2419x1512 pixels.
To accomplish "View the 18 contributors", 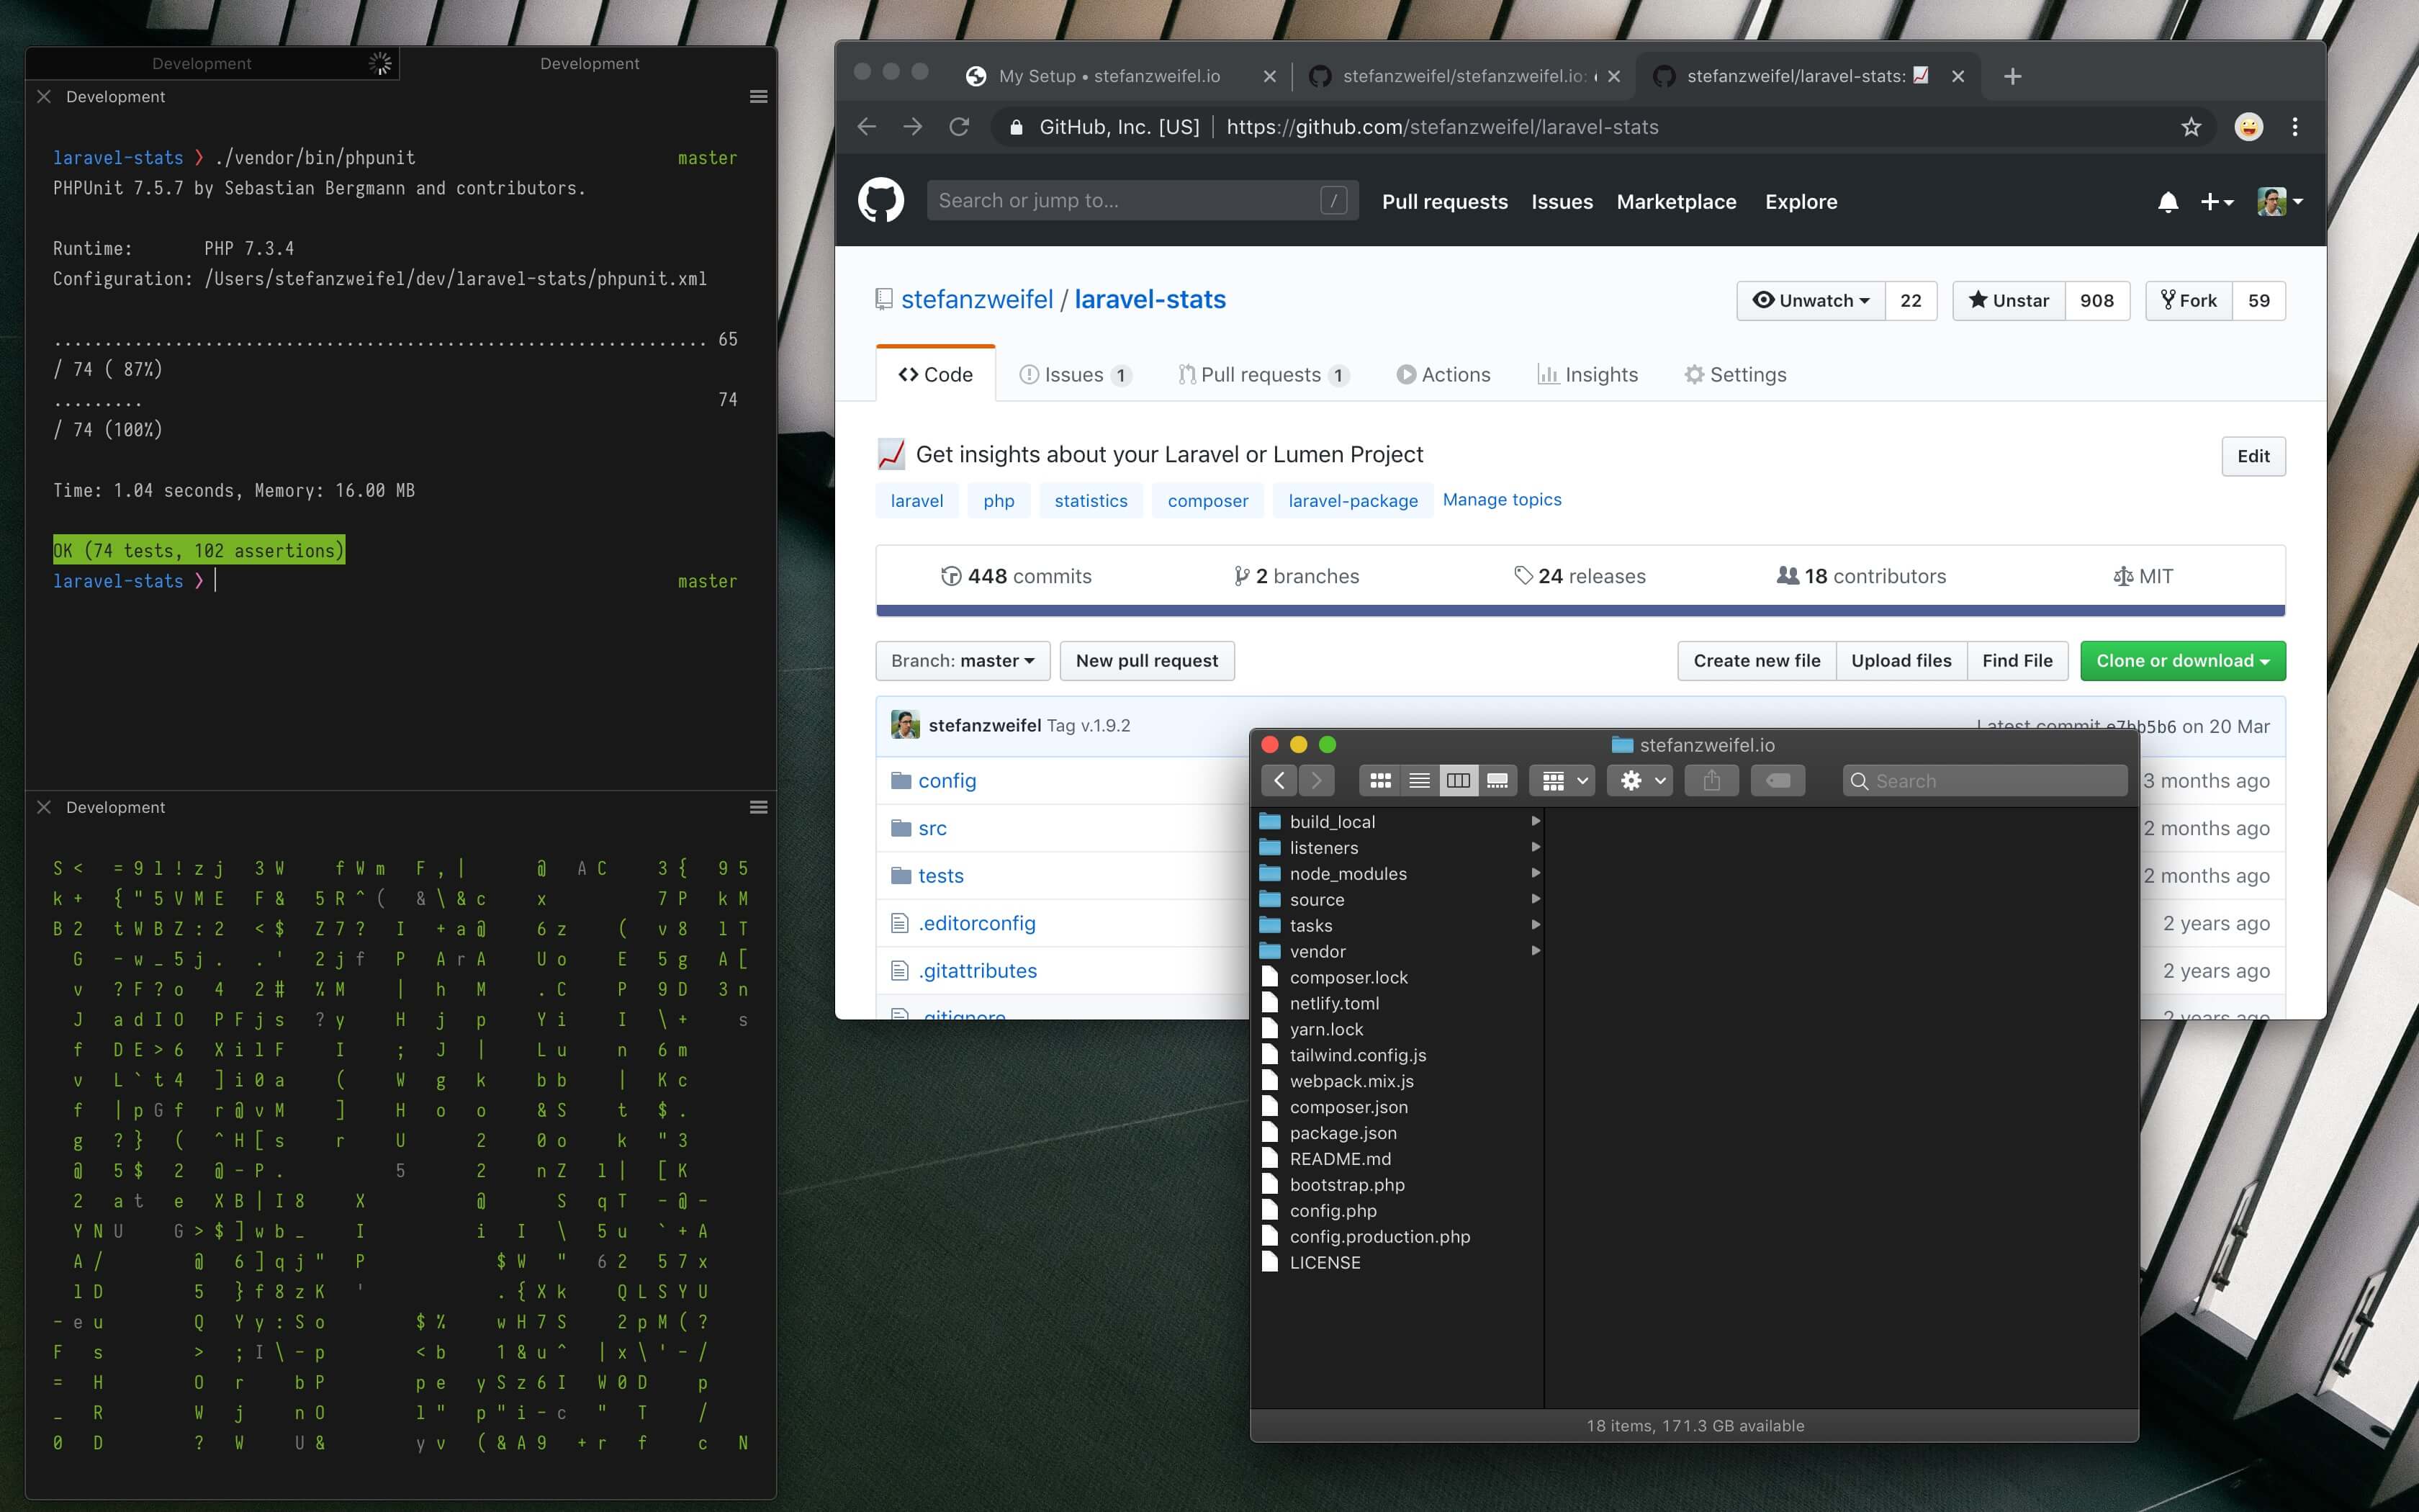I will [1861, 576].
